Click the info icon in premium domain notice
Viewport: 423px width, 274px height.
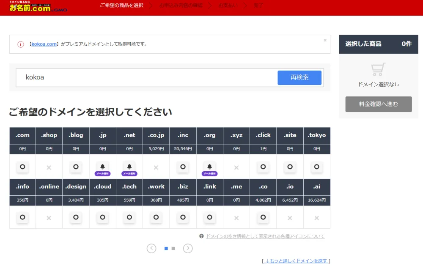[20, 44]
